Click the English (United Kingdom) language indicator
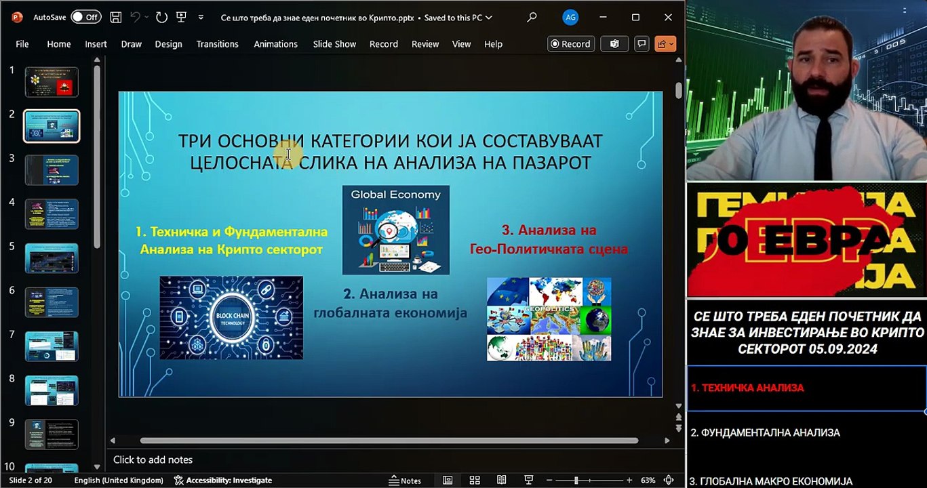The width and height of the screenshot is (927, 488). (x=119, y=481)
